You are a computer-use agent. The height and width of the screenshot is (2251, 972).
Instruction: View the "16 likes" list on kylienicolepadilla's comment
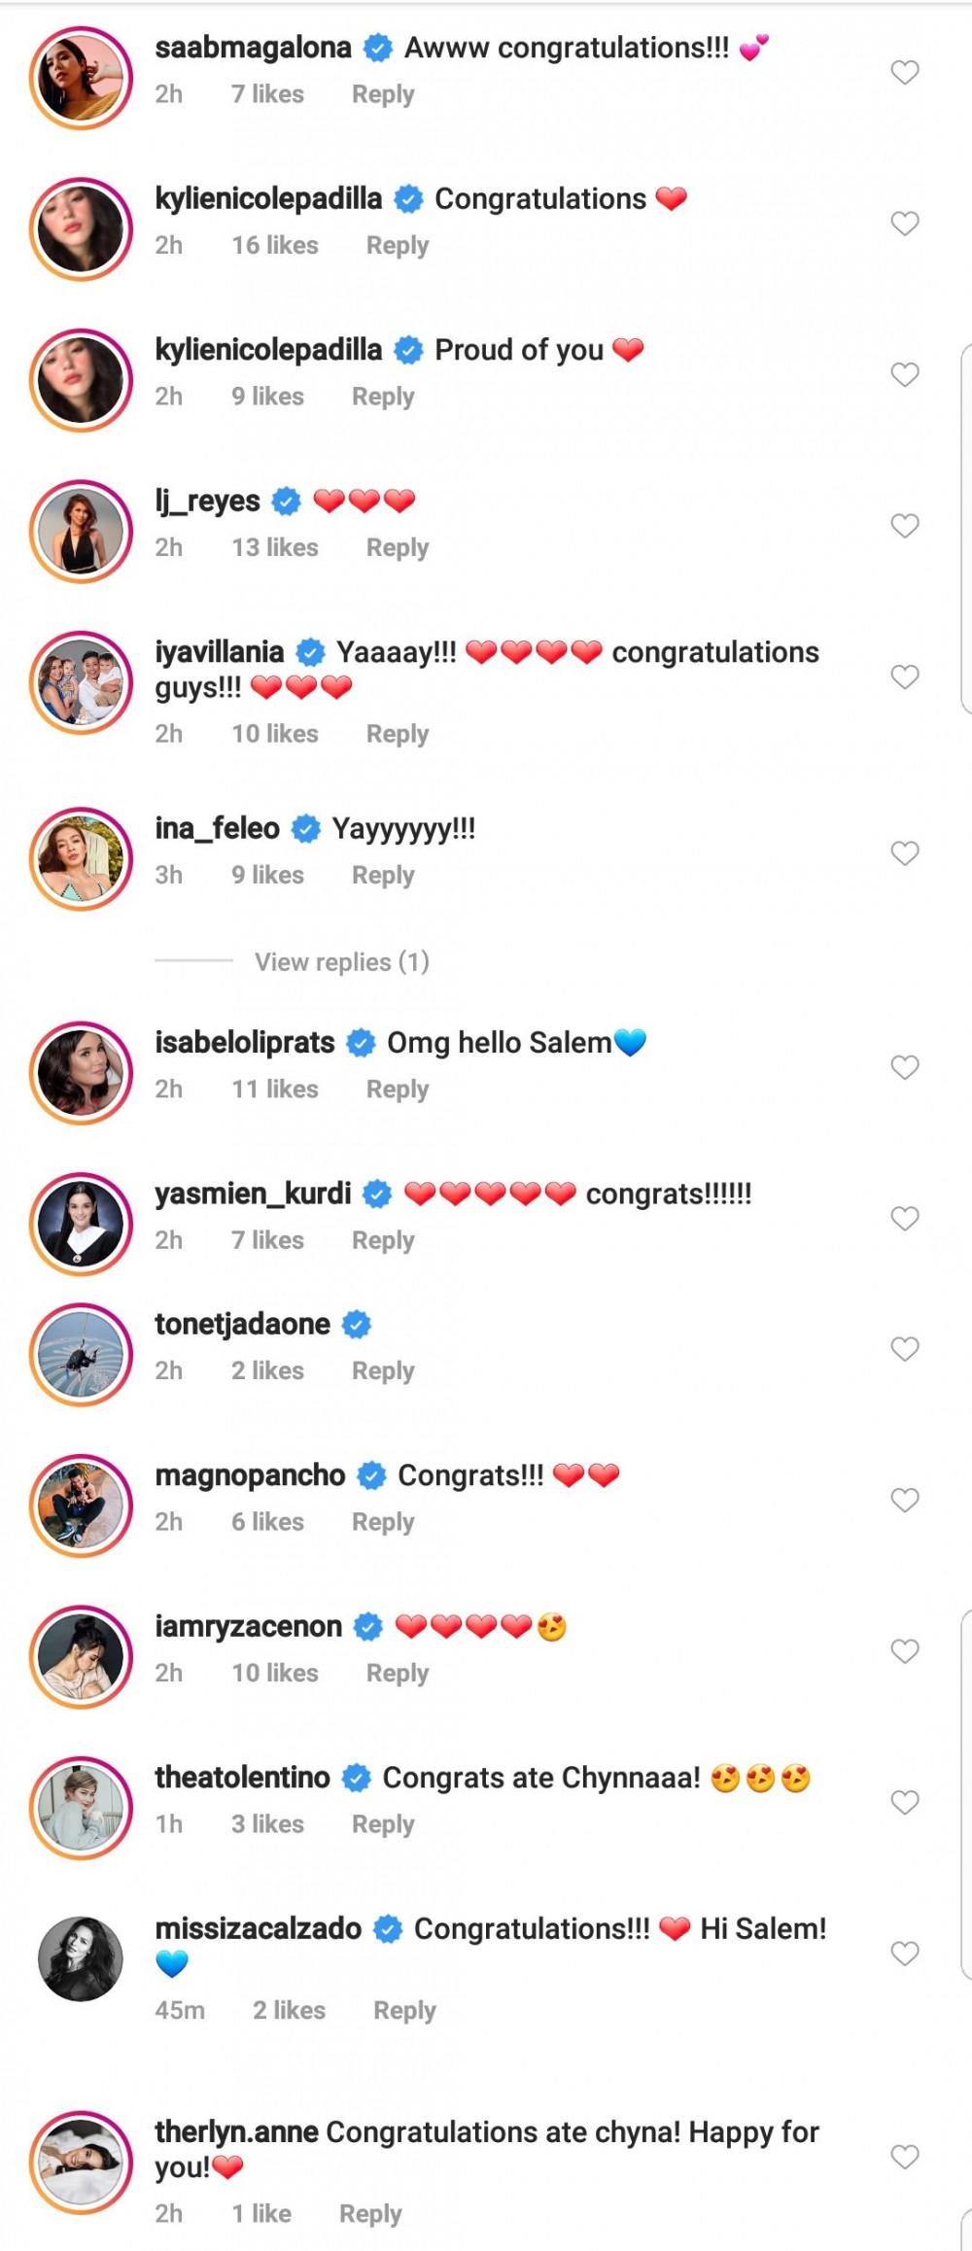tap(275, 246)
